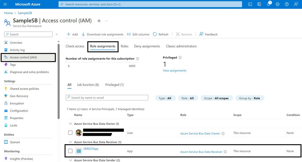The width and height of the screenshot is (302, 162).
Task: Open the Help question mark icon
Action: pyautogui.click(x=287, y=4)
